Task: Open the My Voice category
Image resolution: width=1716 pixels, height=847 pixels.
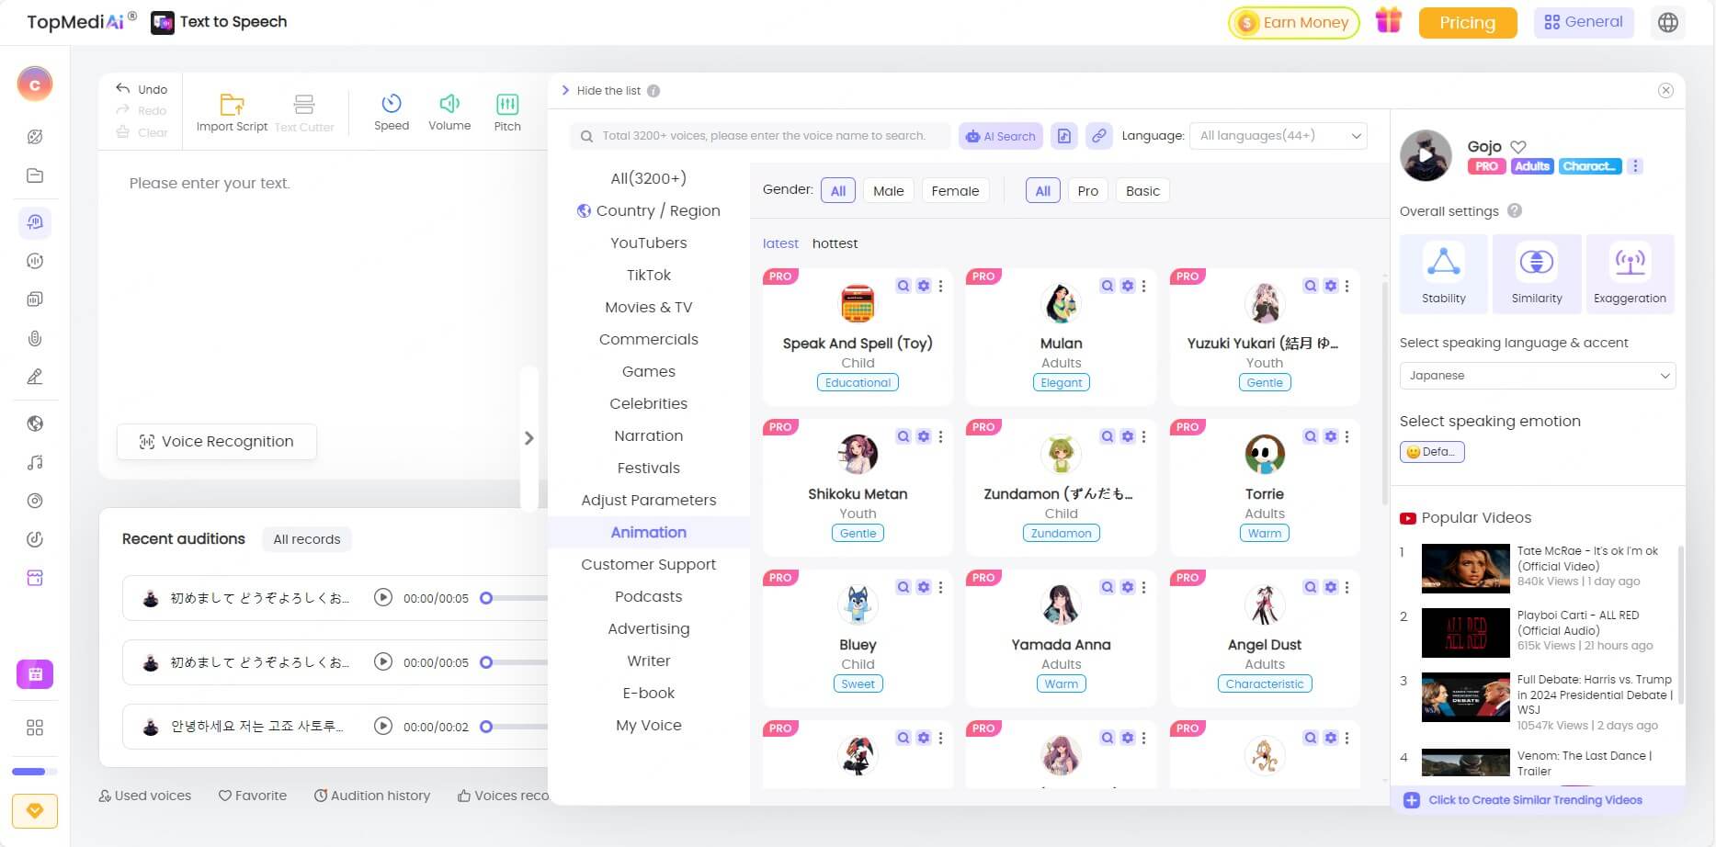Action: point(649,725)
